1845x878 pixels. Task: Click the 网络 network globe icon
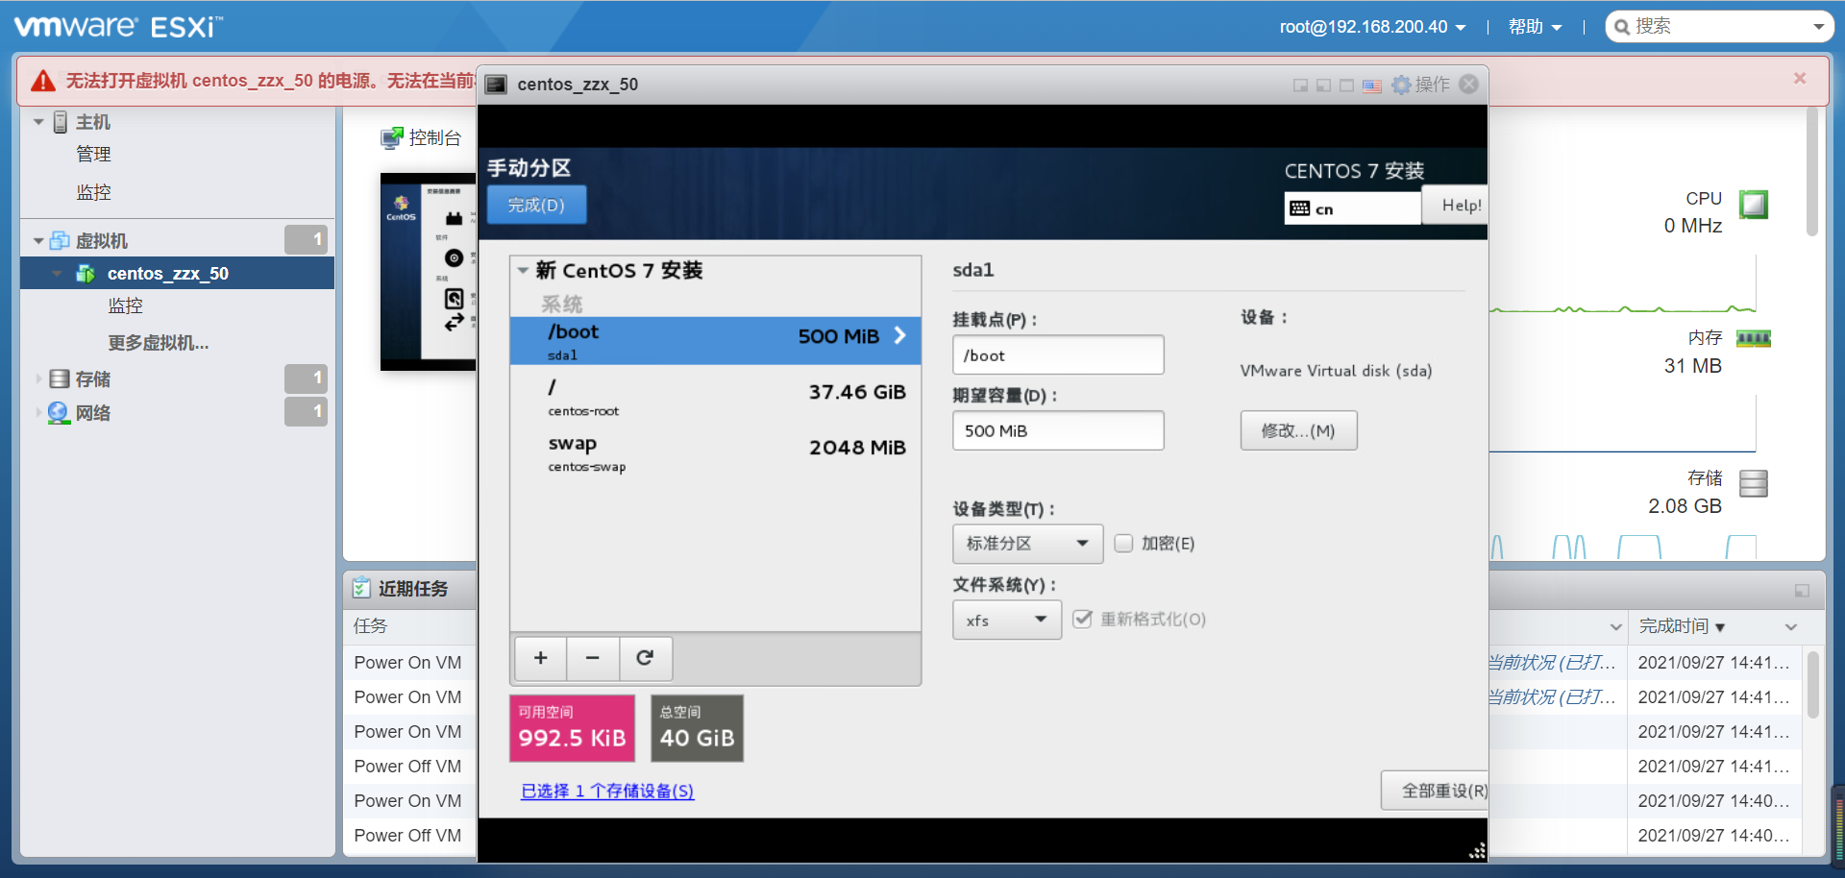pyautogui.click(x=59, y=412)
